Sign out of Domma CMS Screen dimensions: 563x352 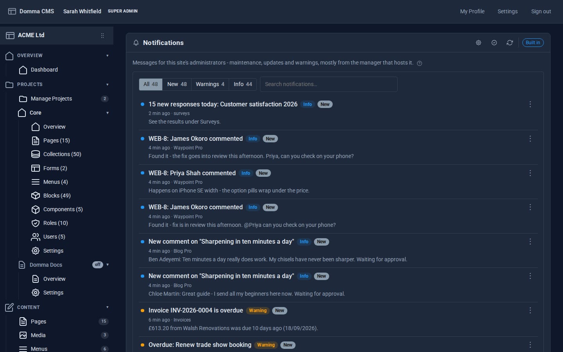tap(541, 11)
